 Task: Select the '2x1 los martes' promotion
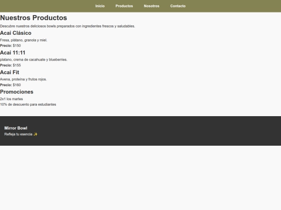click(x=11, y=99)
